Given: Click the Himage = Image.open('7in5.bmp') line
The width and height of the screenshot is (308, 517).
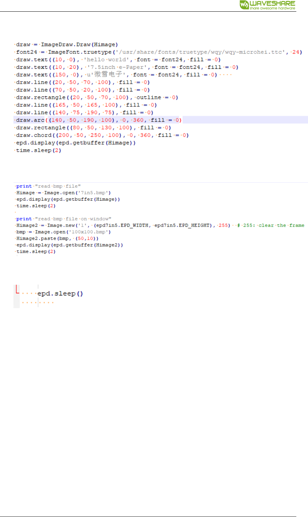Looking at the screenshot, I should [63, 193].
